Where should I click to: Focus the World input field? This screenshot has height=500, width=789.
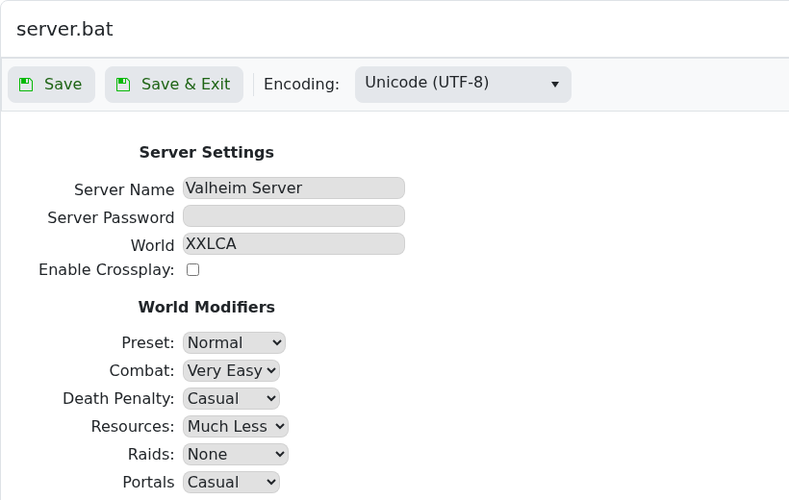(293, 244)
